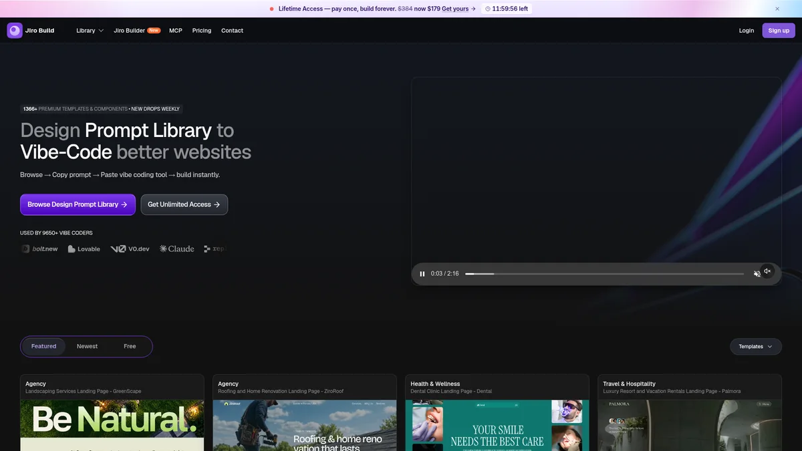Click the Login link
This screenshot has width=802, height=451.
click(x=747, y=31)
